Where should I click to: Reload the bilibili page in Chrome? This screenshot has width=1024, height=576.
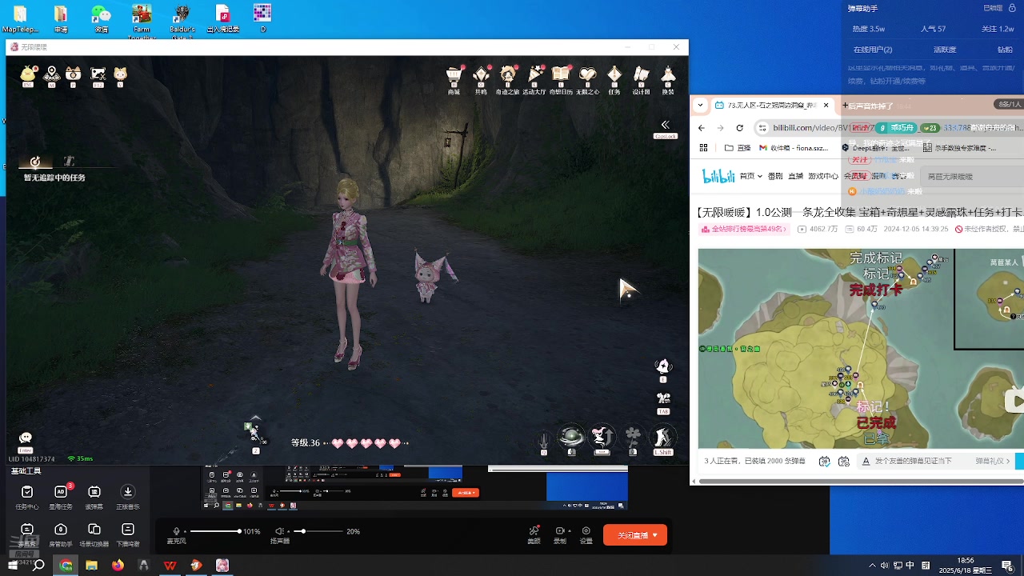[x=740, y=128]
